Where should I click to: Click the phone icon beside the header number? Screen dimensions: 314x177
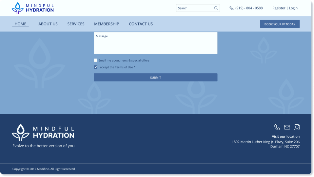[231, 8]
